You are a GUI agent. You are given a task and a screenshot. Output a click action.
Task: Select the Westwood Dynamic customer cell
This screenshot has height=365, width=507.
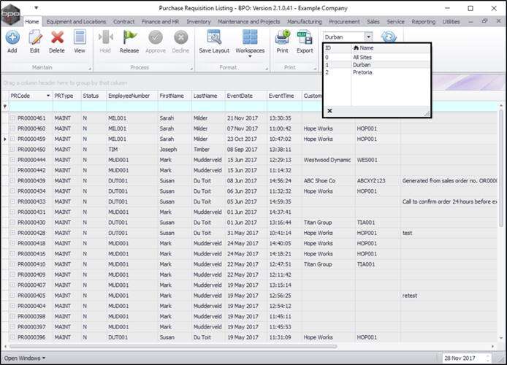327,160
